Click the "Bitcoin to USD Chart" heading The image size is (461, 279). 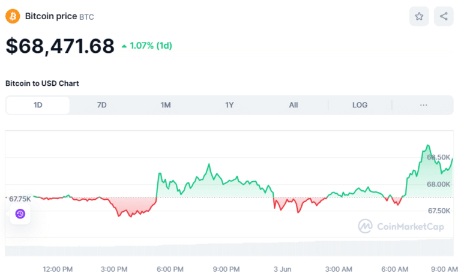click(42, 83)
